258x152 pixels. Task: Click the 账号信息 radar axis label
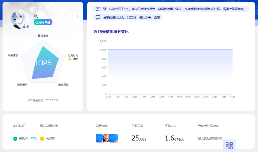click(x=13, y=55)
